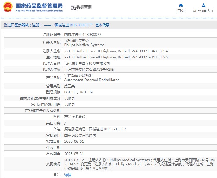Select model numbers 861388、861389

(78, 92)
